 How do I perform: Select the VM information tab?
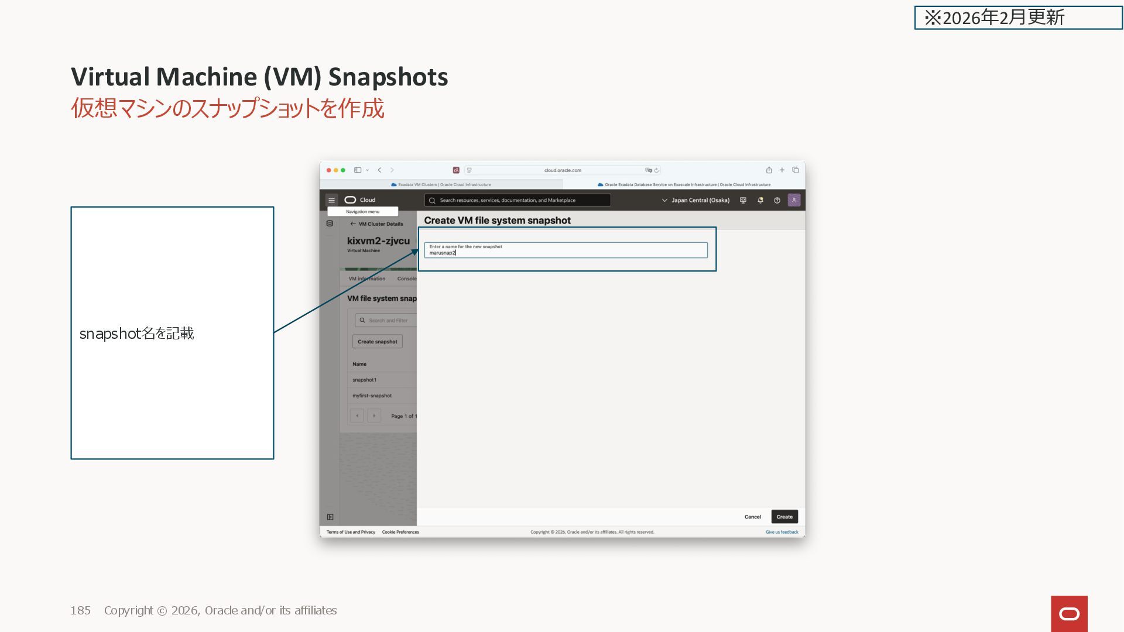[x=367, y=279]
